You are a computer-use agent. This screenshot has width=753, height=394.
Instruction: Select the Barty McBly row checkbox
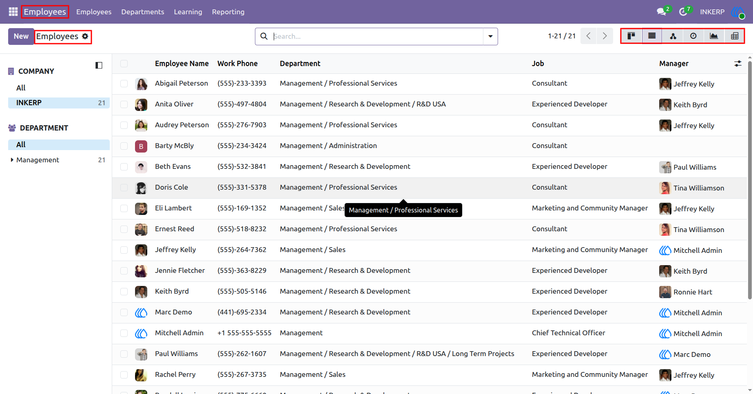tap(124, 146)
